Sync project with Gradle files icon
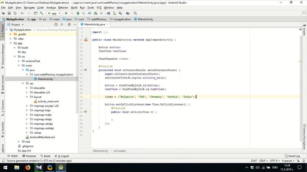This screenshot has width=307, height=172. tap(108, 13)
